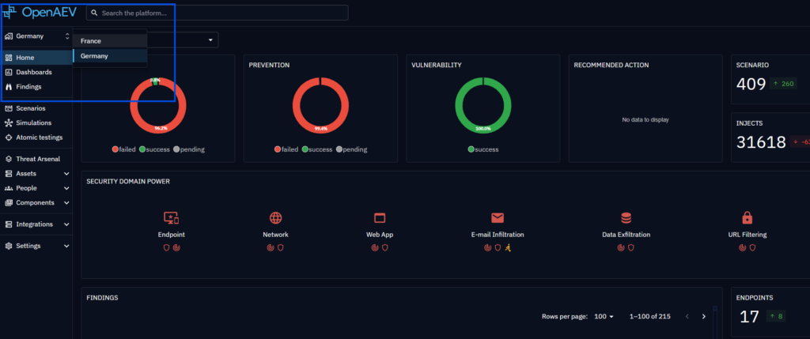810x339 pixels.
Task: Toggle the success legend in Vulnerability chart
Action: tap(483, 149)
